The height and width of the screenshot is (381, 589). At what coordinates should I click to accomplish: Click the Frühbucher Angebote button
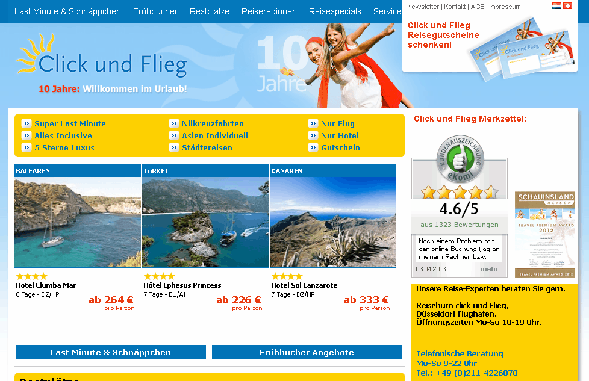coord(307,352)
